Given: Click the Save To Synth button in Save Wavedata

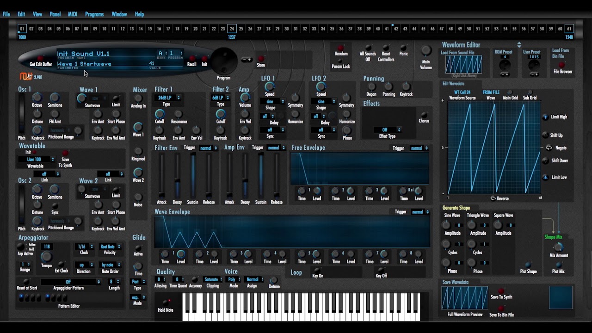Looking at the screenshot, I should (x=500, y=291).
